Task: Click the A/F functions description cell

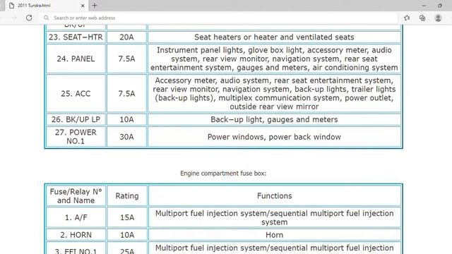Action: 274,217
